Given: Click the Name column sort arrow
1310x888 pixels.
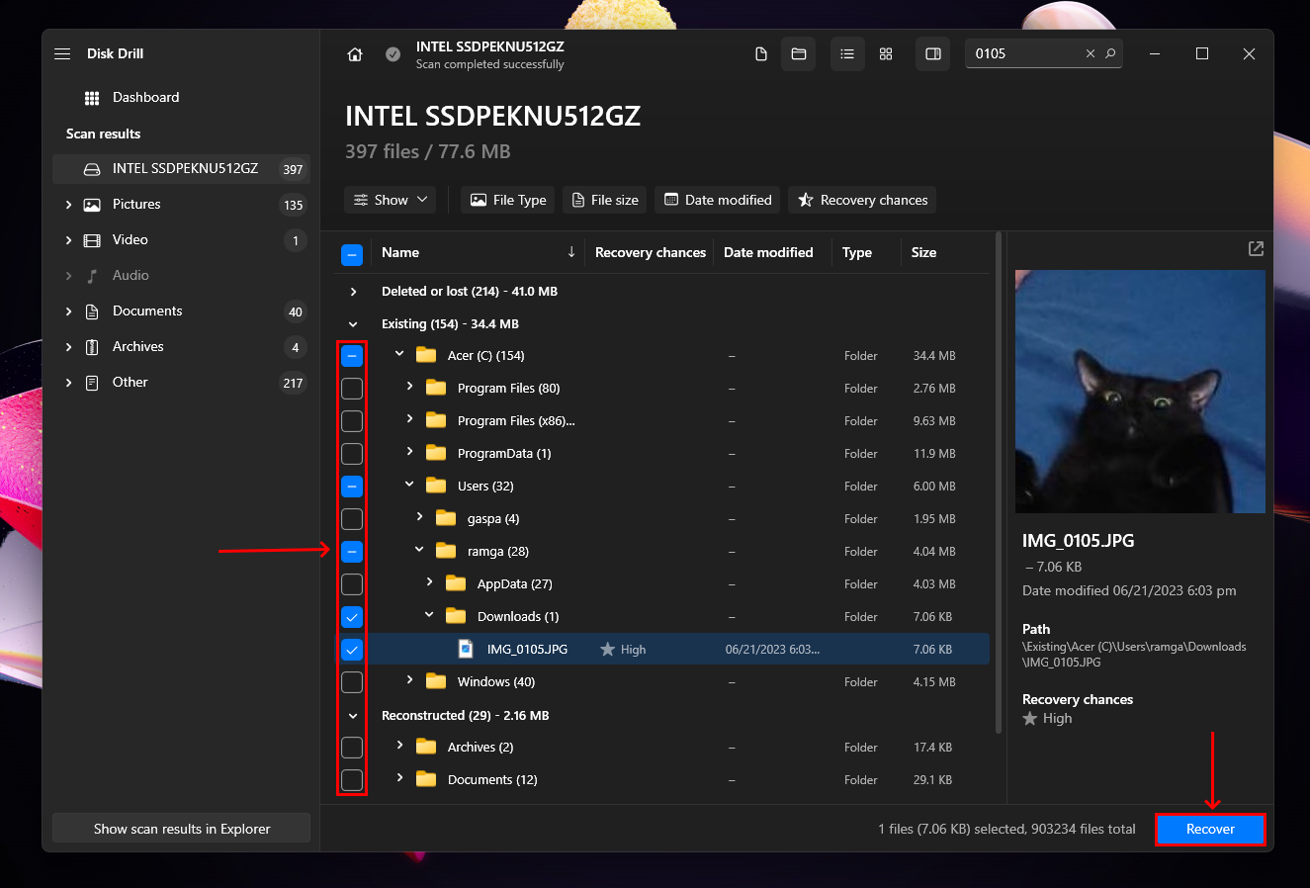Looking at the screenshot, I should tap(571, 253).
